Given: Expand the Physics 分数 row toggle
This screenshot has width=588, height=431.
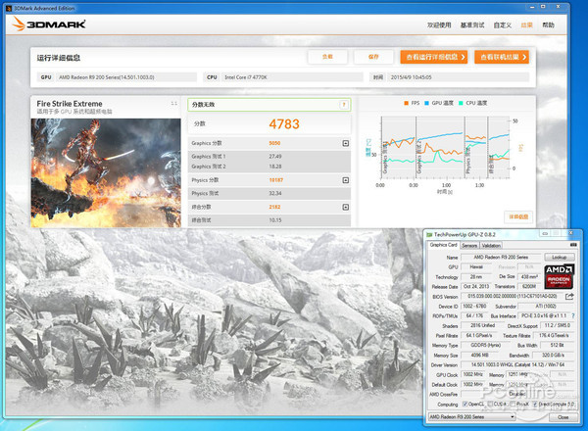Looking at the screenshot, I should [x=346, y=180].
